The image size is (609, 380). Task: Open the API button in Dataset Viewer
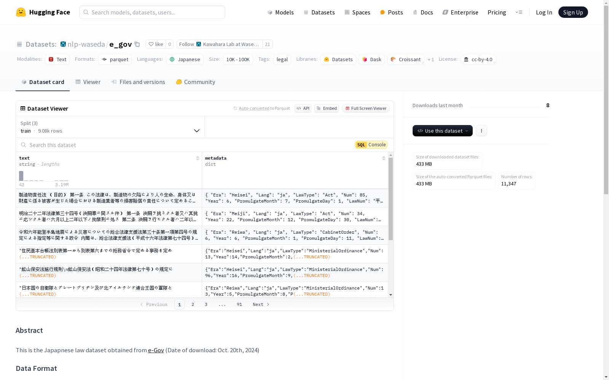[303, 108]
